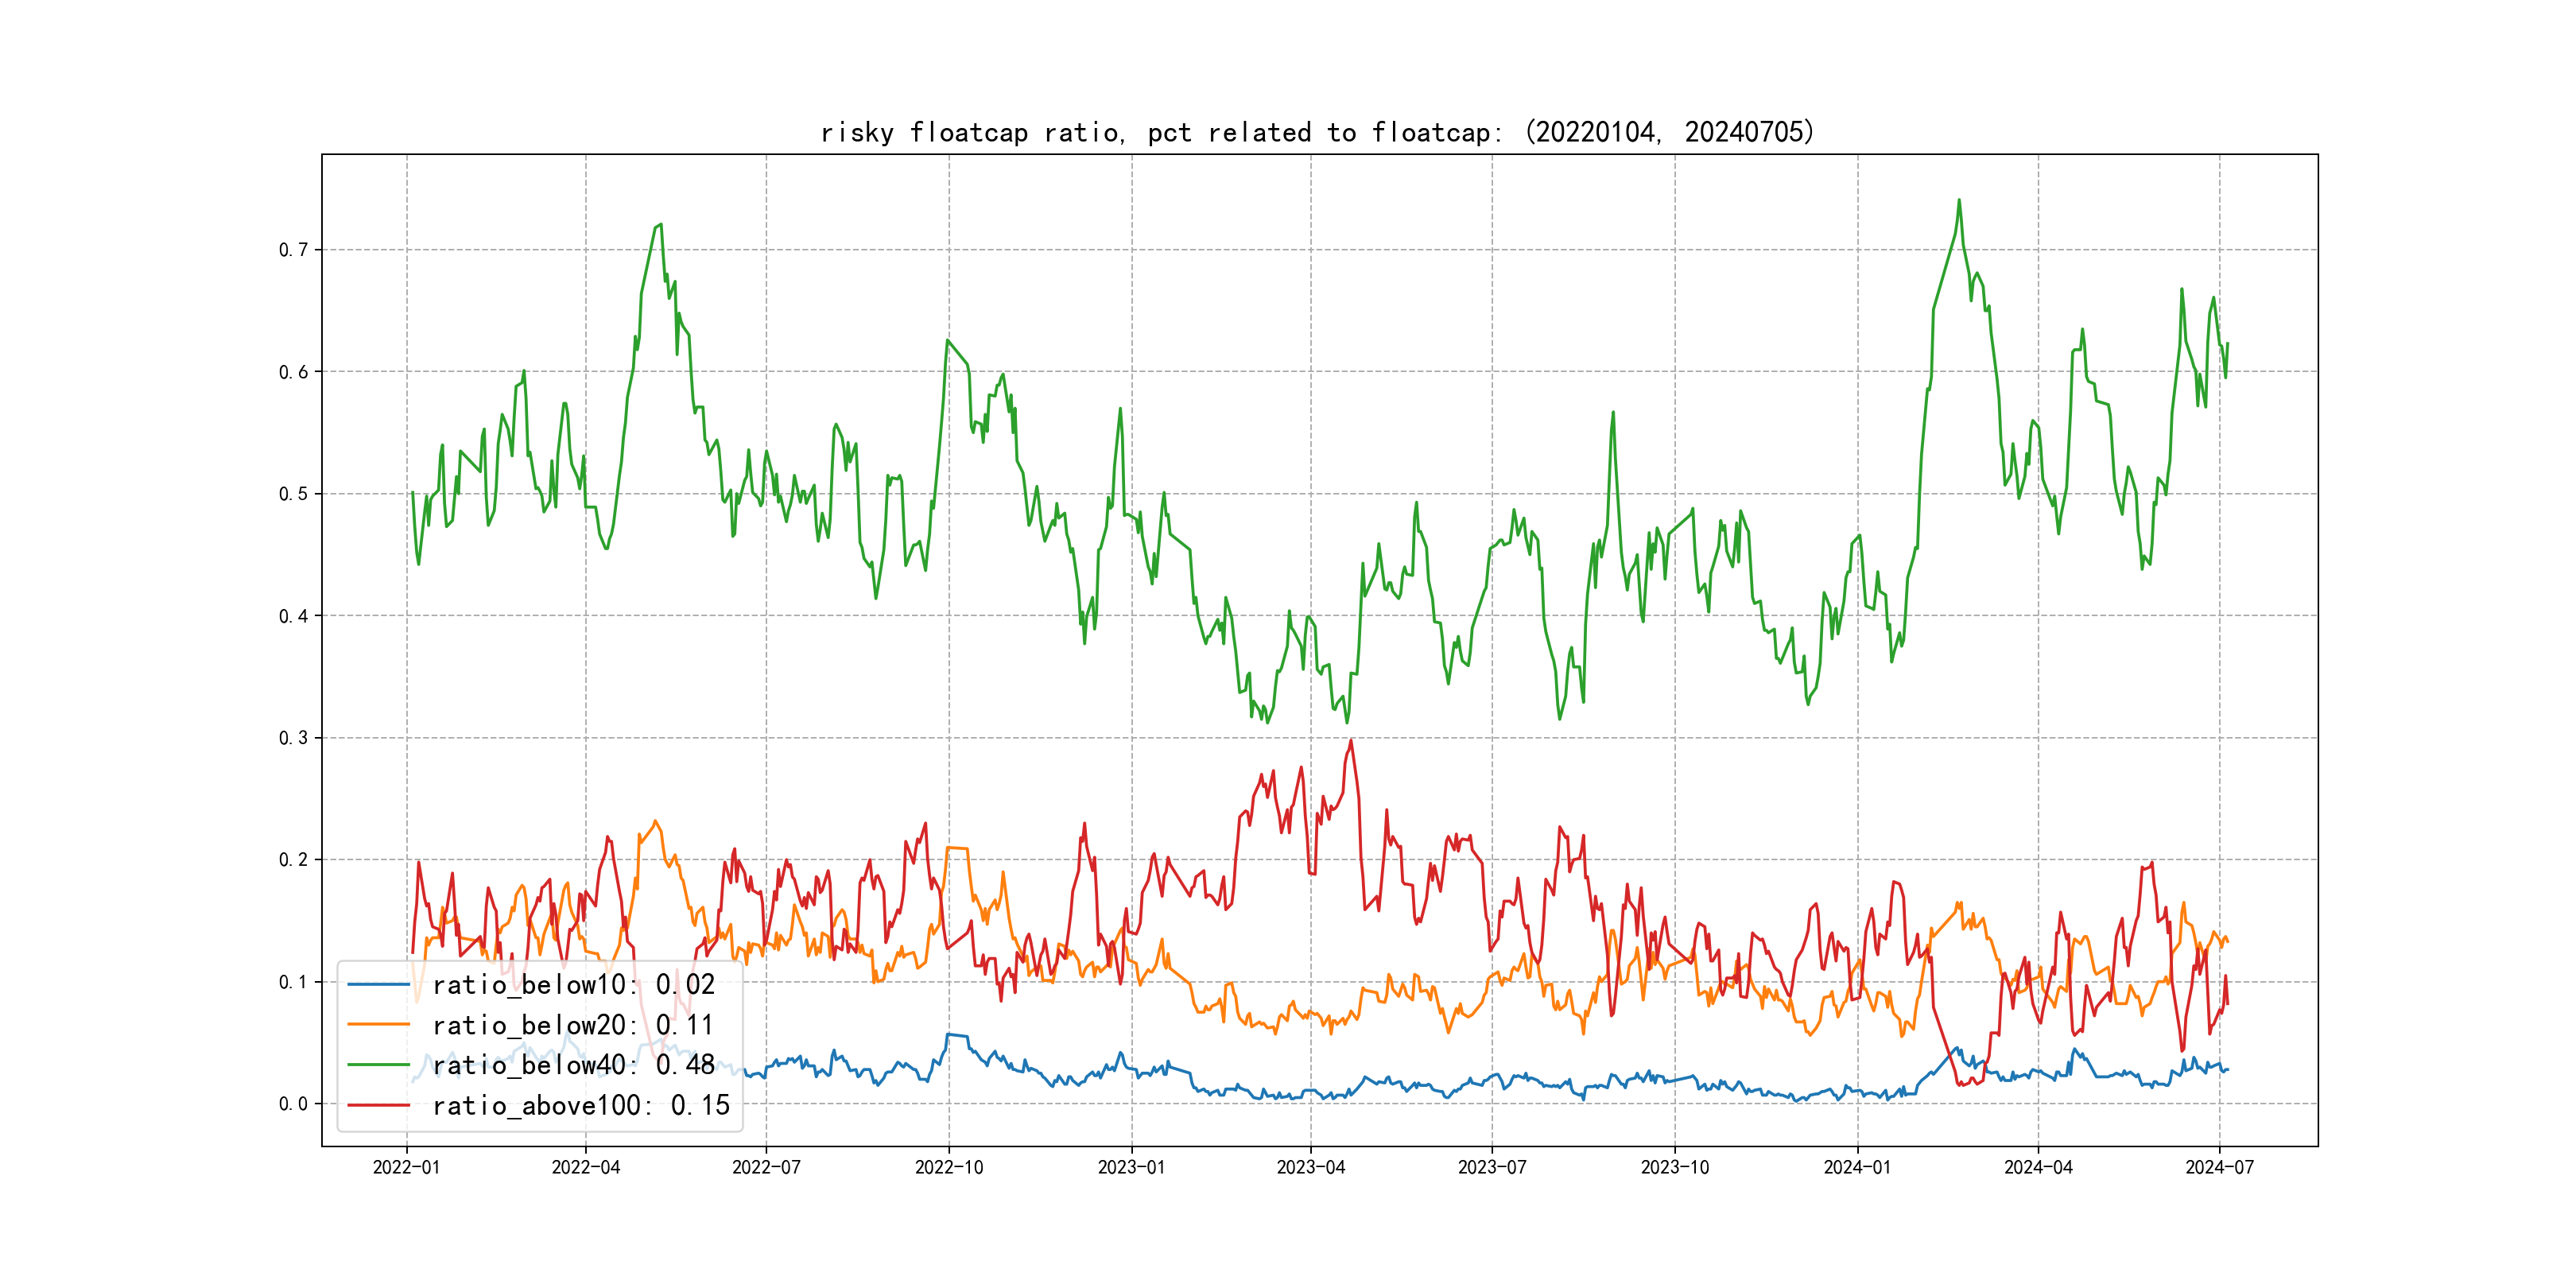Screen dimensions: 2576x1288
Task: Click the 2024-07 x-axis tick label
Action: point(2219,1167)
